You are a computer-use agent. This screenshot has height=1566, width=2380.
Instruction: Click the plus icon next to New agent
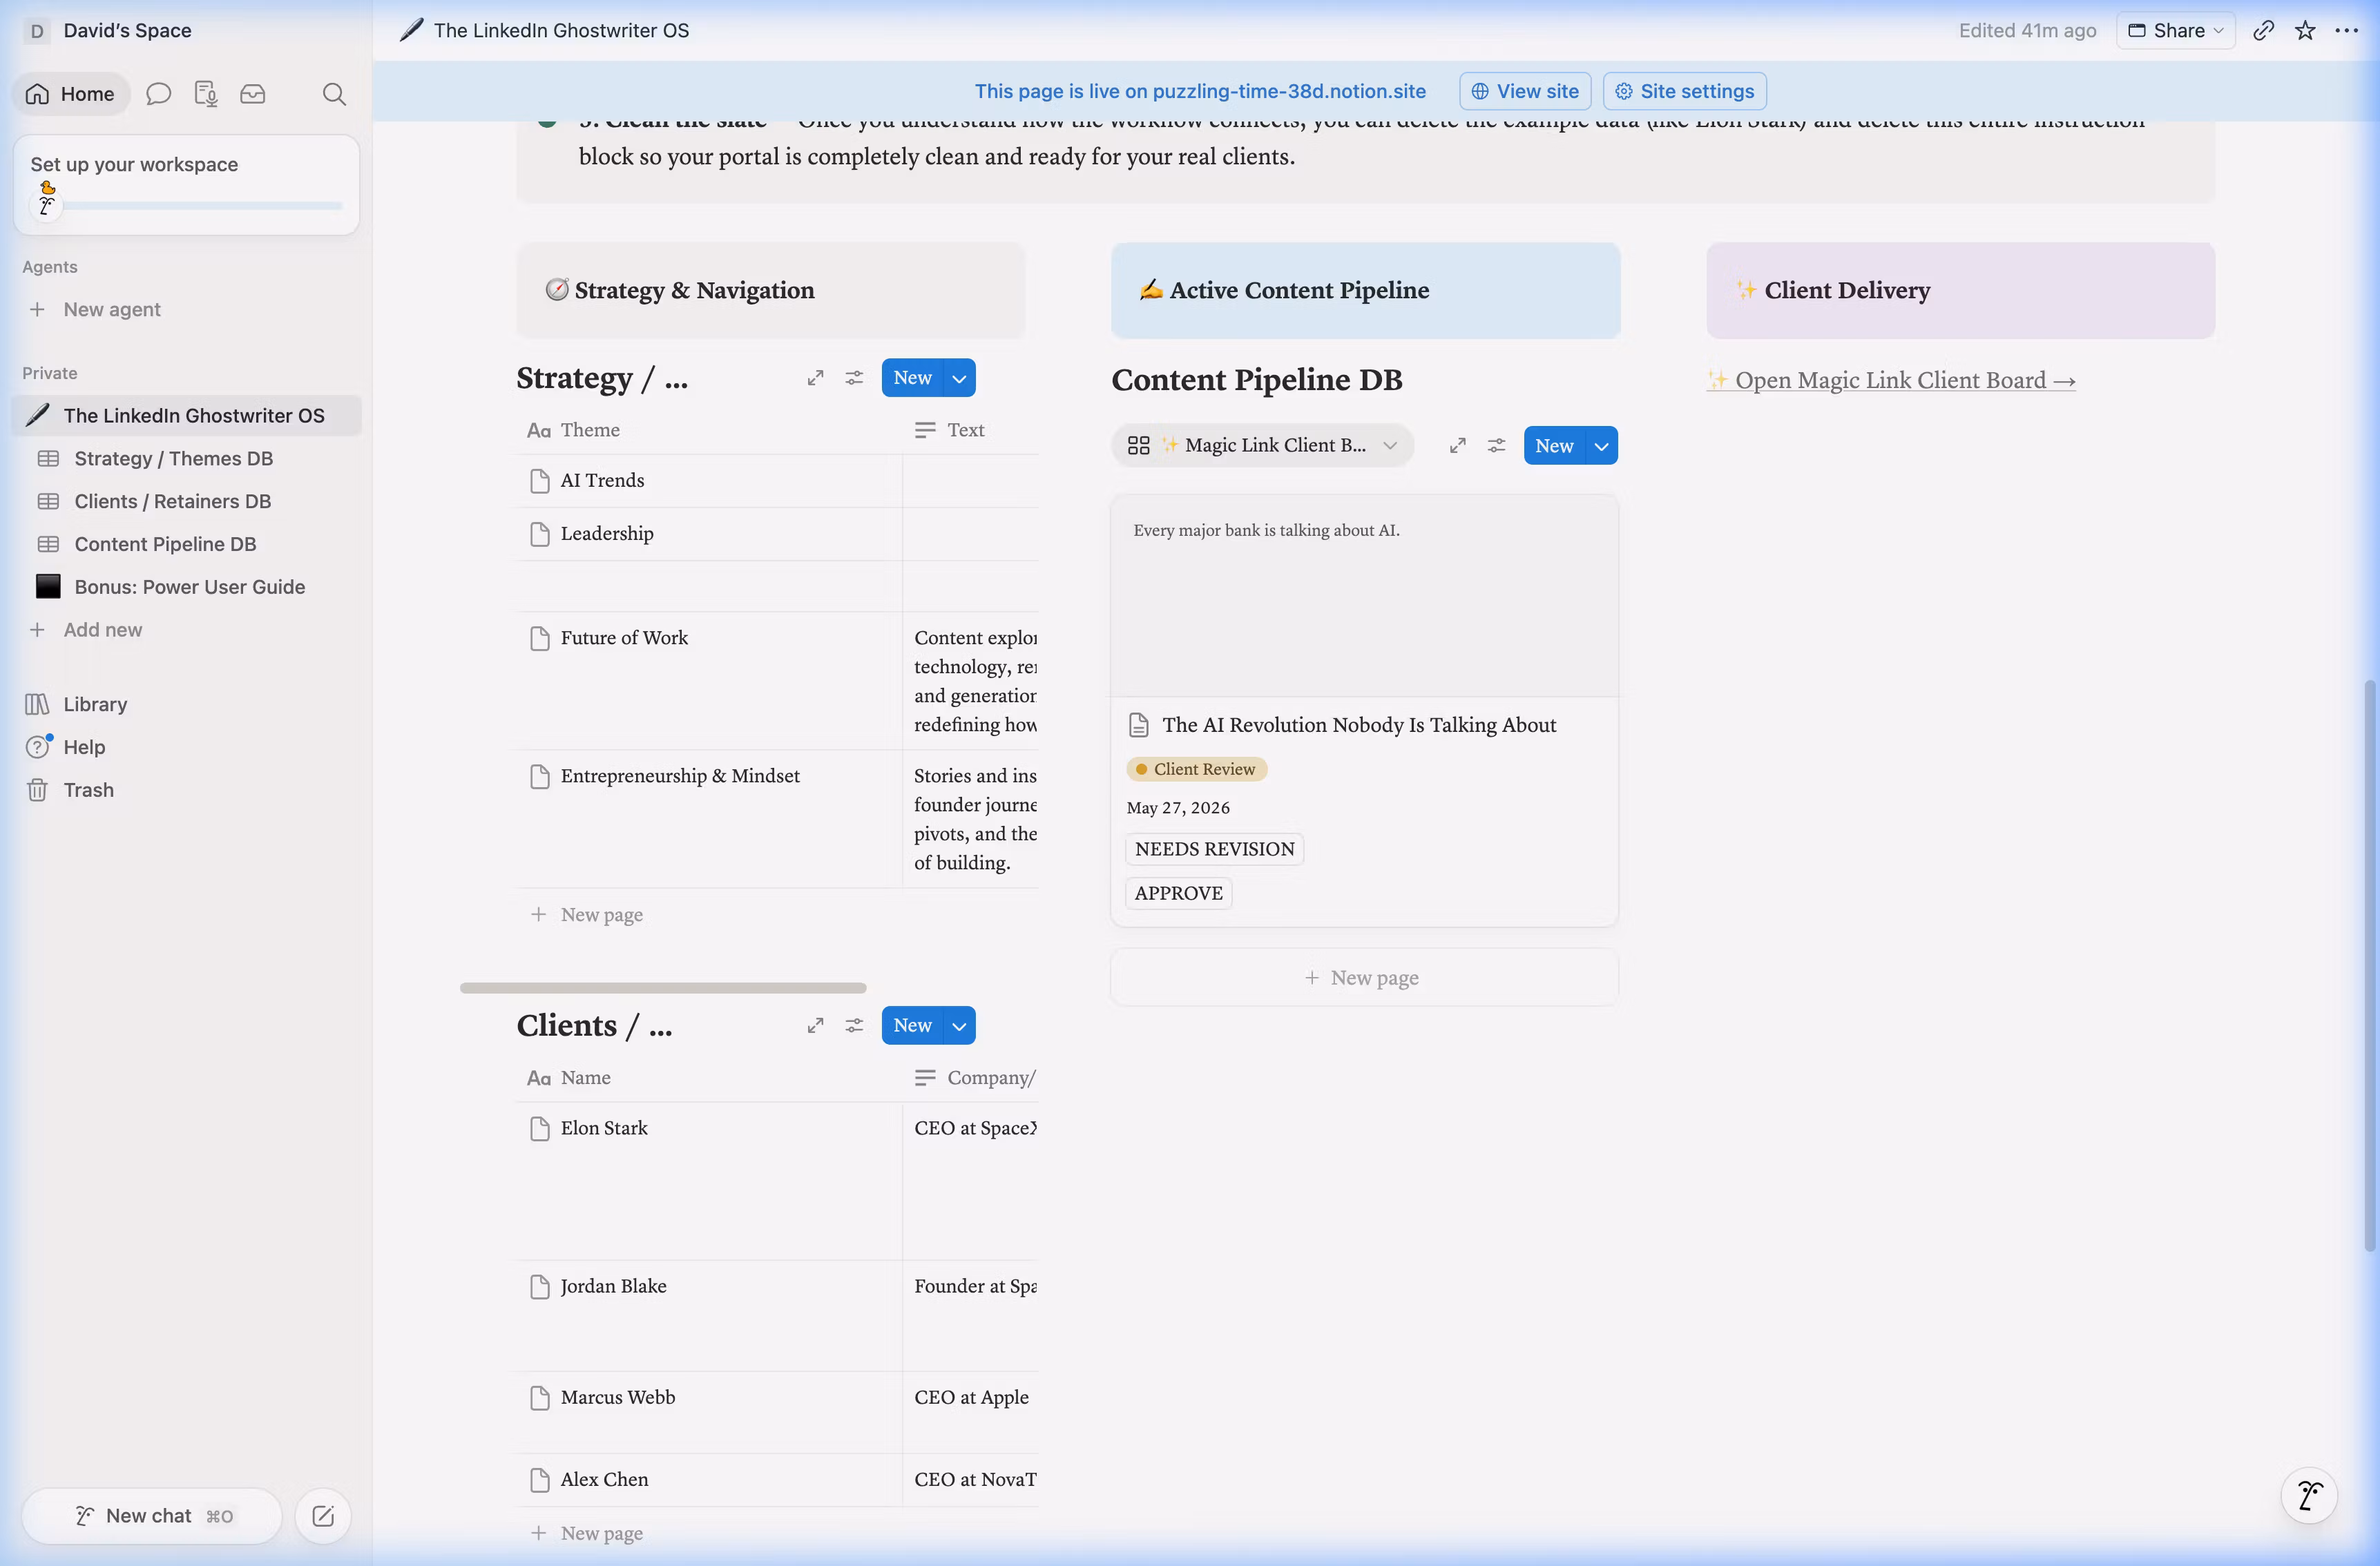(x=37, y=310)
